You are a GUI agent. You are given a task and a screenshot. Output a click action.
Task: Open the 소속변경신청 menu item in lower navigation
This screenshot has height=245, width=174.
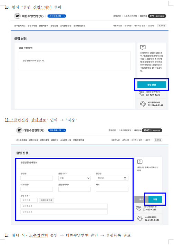66,140
